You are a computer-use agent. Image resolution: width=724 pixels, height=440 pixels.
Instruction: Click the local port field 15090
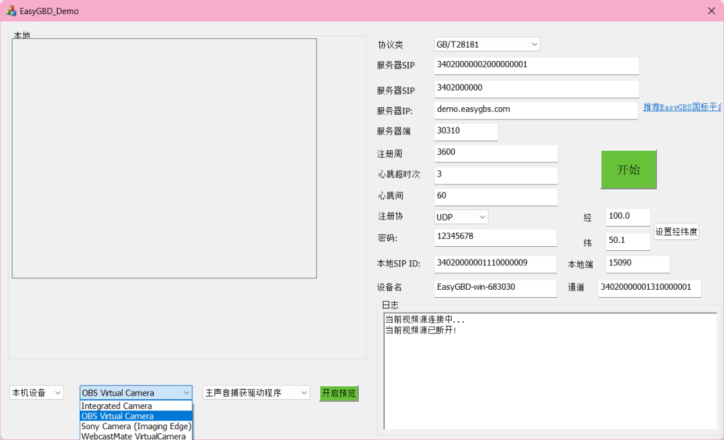pyautogui.click(x=638, y=264)
